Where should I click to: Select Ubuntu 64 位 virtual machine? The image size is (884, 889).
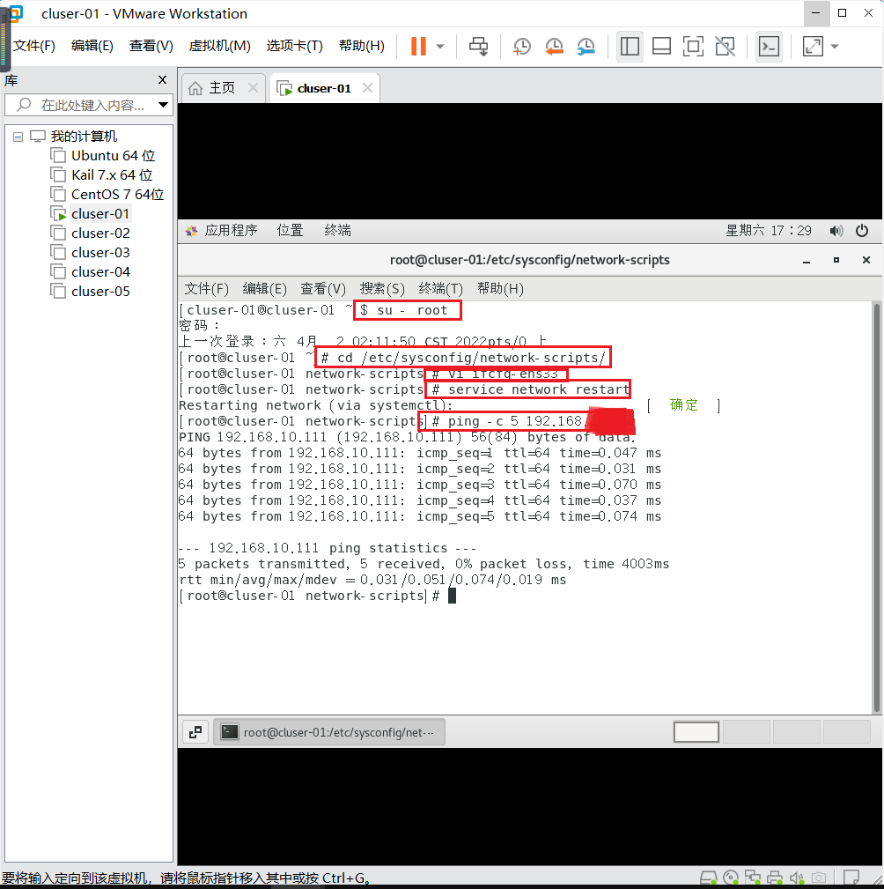tap(102, 155)
